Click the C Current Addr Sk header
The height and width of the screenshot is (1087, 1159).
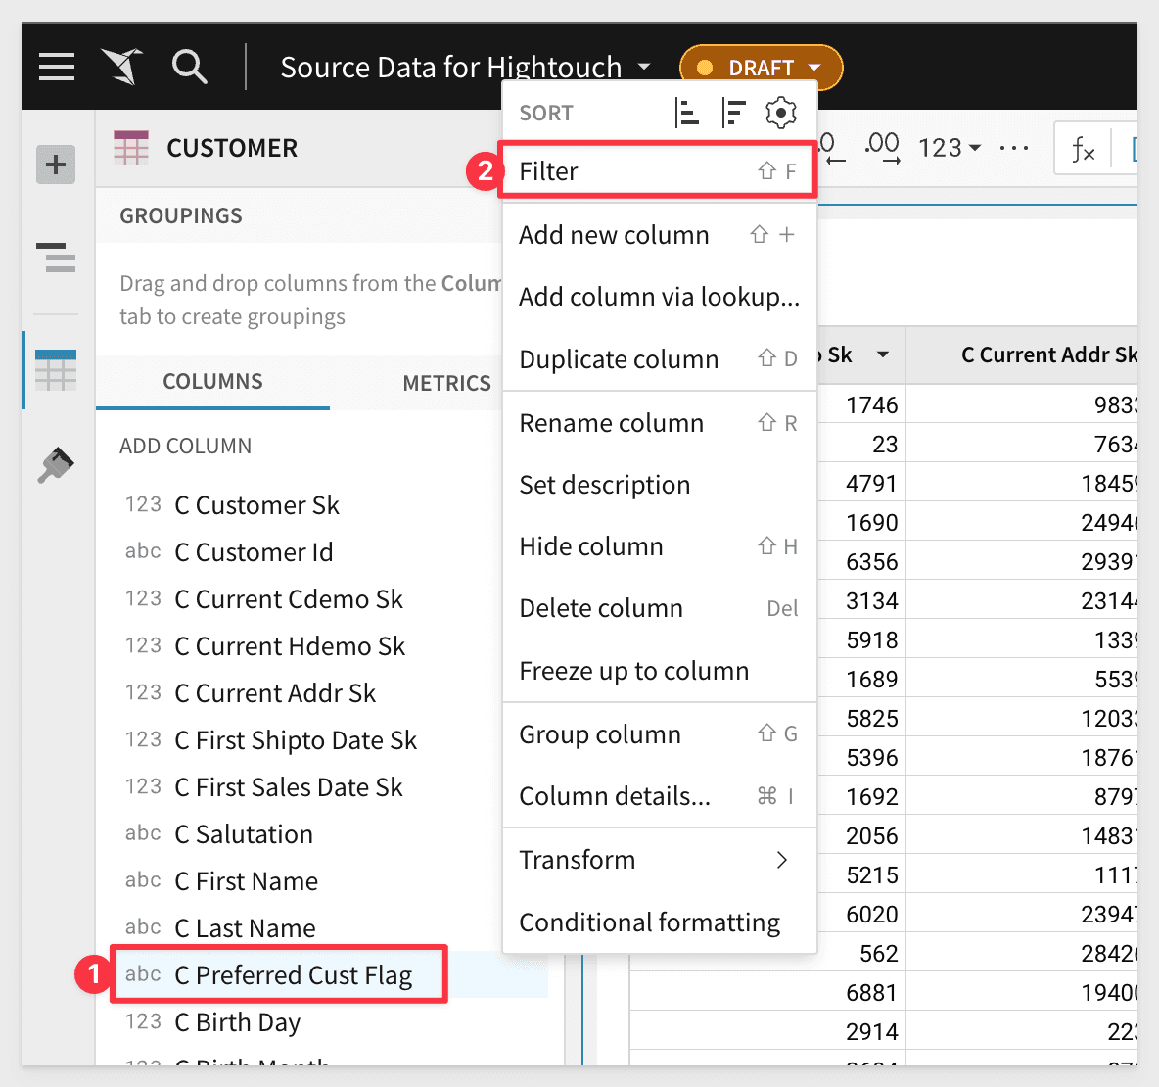click(1047, 354)
